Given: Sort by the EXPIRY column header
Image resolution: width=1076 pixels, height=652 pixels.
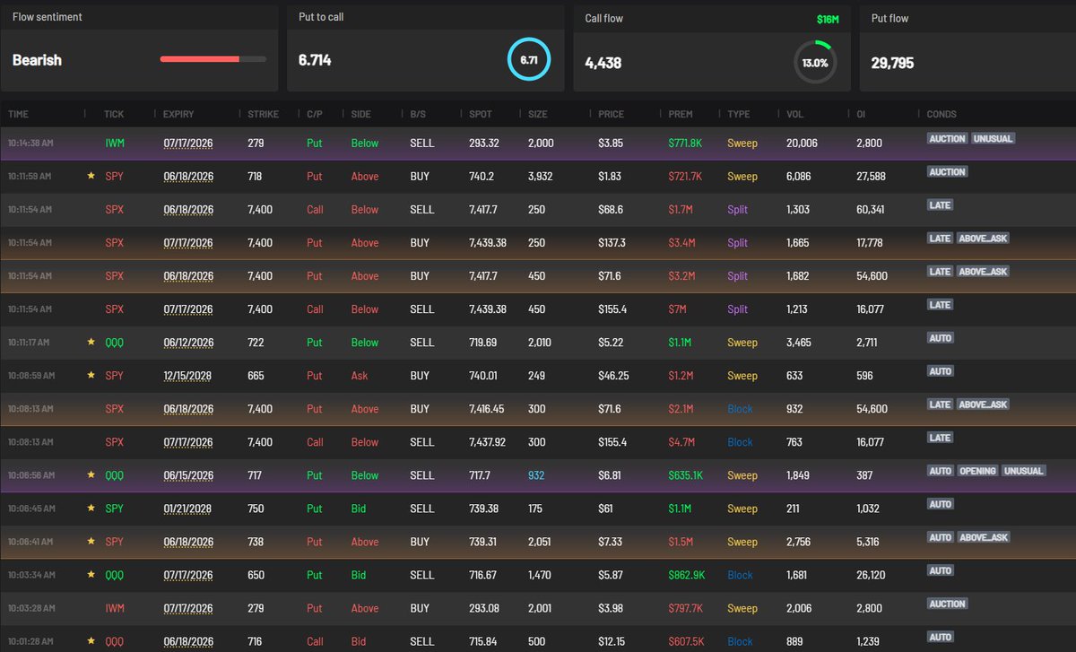Looking at the screenshot, I should coord(178,115).
